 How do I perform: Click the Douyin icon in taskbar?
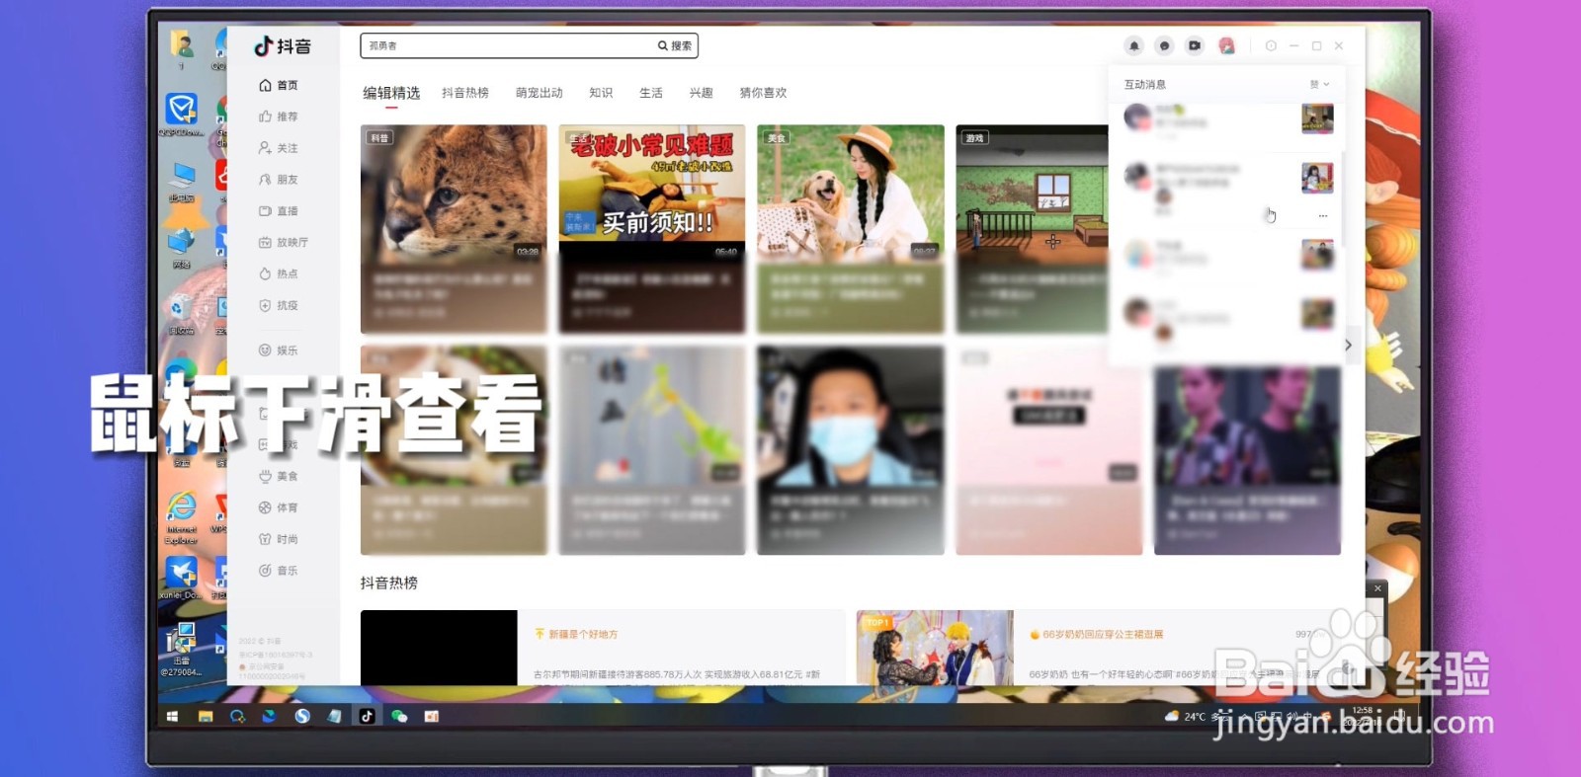pyautogui.click(x=367, y=717)
